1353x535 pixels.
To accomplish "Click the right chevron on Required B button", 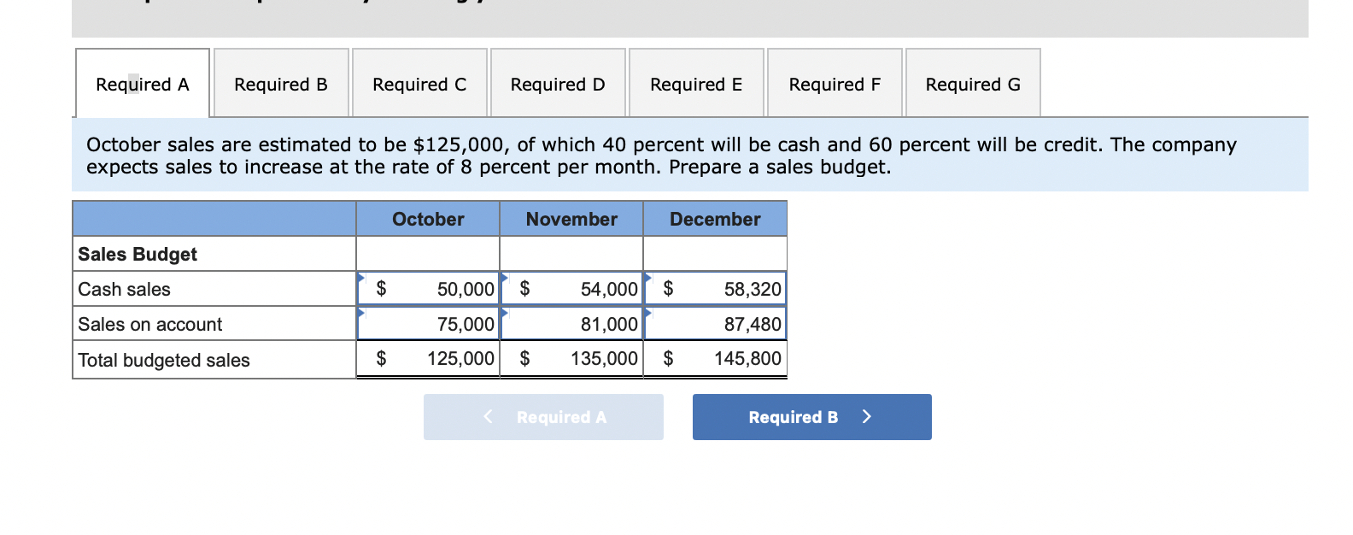I will point(867,416).
